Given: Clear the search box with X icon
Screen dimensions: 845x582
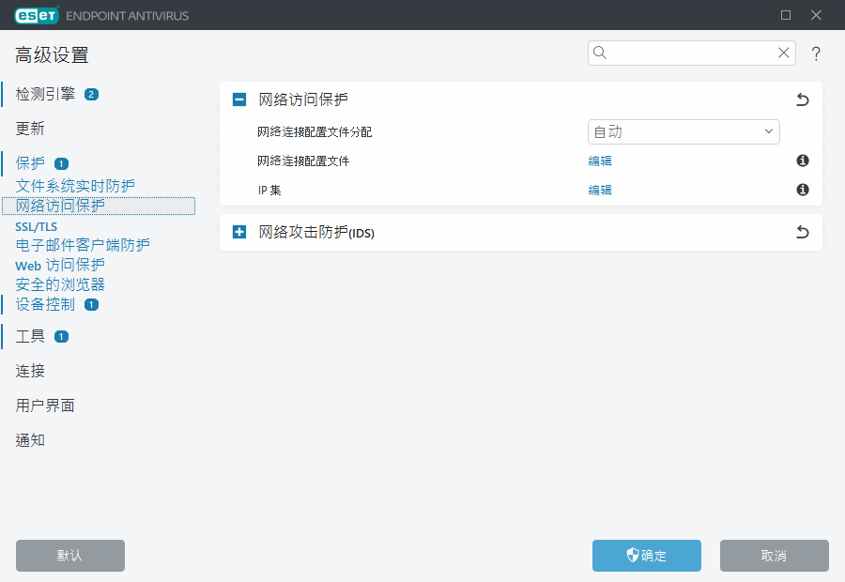Looking at the screenshot, I should [x=784, y=54].
